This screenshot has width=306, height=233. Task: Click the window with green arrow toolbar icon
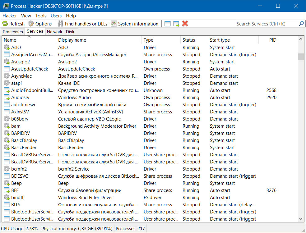coord(176,24)
